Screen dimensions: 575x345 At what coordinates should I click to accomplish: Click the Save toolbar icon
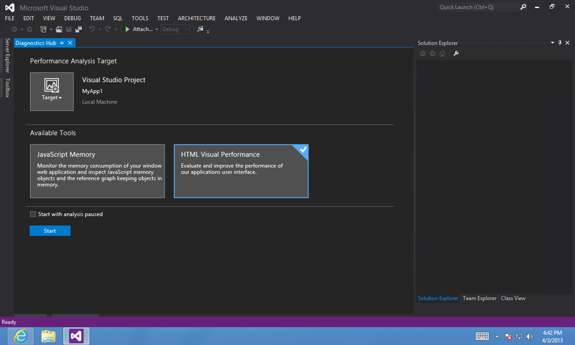pos(69,29)
